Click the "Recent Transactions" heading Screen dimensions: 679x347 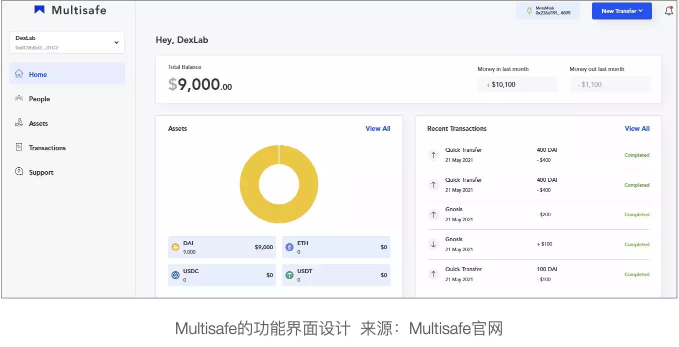pyautogui.click(x=457, y=128)
